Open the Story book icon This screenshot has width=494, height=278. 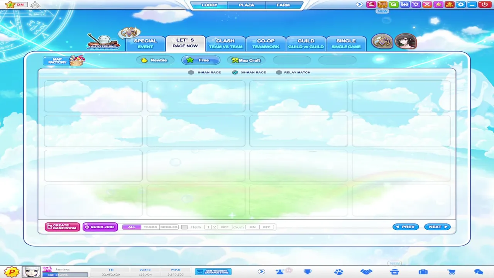pos(382,5)
